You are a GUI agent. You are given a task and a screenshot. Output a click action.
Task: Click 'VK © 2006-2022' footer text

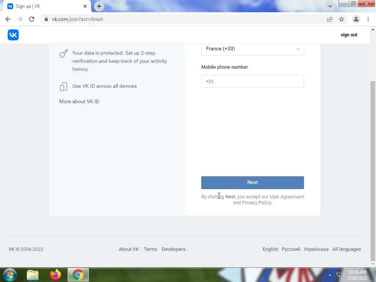coord(26,249)
